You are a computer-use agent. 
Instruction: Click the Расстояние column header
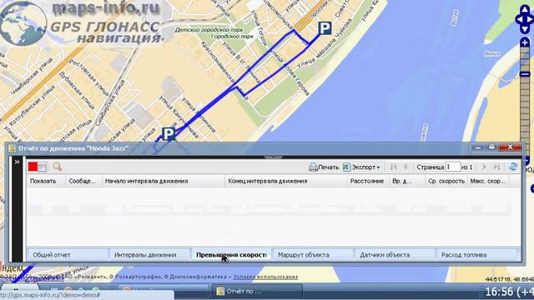(x=368, y=182)
